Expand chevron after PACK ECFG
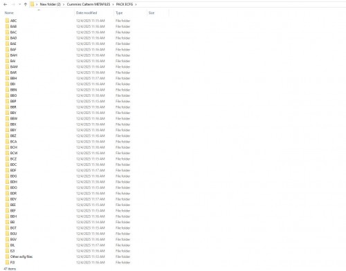The width and height of the screenshot is (346, 271). click(x=136, y=4)
